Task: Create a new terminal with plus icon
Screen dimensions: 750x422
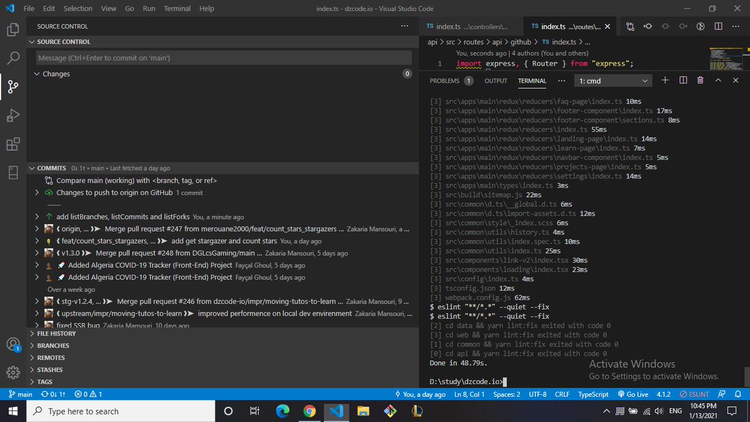Action: click(665, 81)
